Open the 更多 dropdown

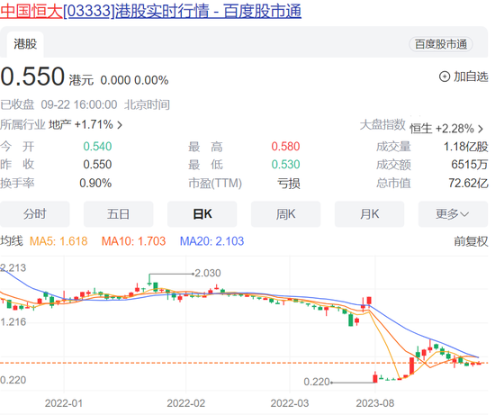[x=453, y=214]
